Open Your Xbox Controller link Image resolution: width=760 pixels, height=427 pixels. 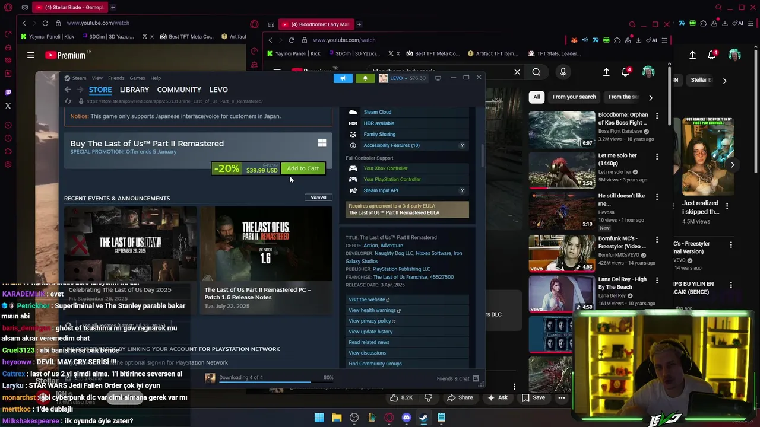[385, 168]
